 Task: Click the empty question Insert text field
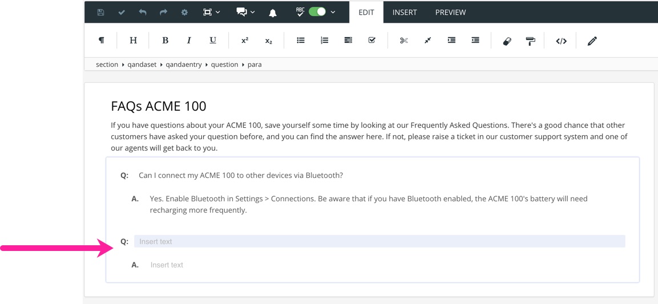pyautogui.click(x=380, y=241)
